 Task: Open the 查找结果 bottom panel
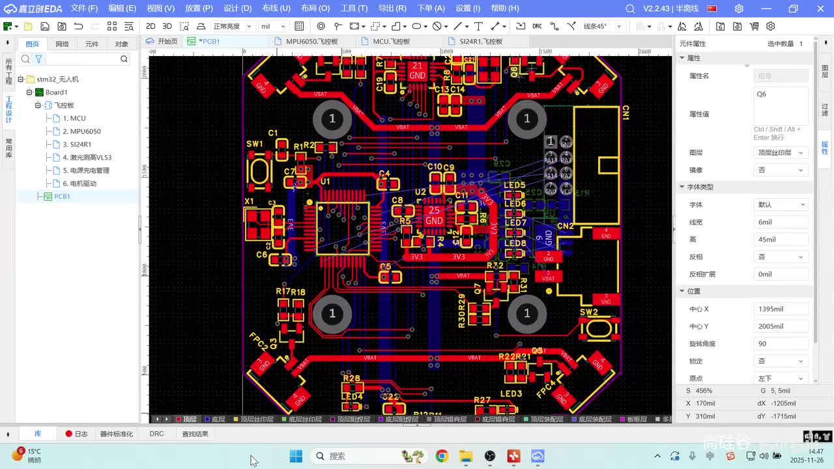click(x=195, y=434)
